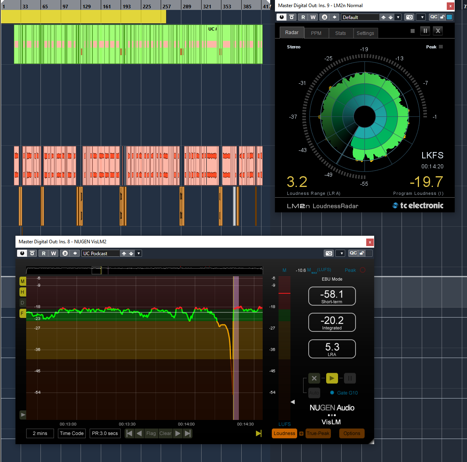Switch to the Radar tab
The height and width of the screenshot is (462, 467).
[292, 33]
